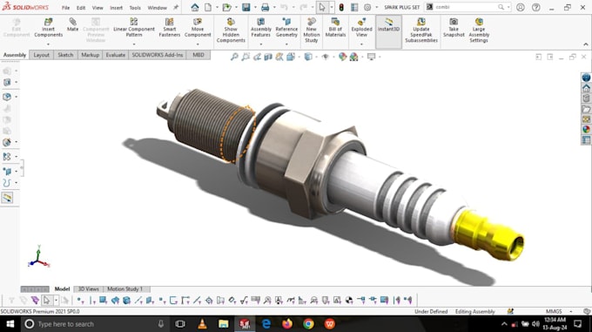Click Smart Fasteners
Image resolution: width=592 pixels, height=332 pixels.
[170, 28]
